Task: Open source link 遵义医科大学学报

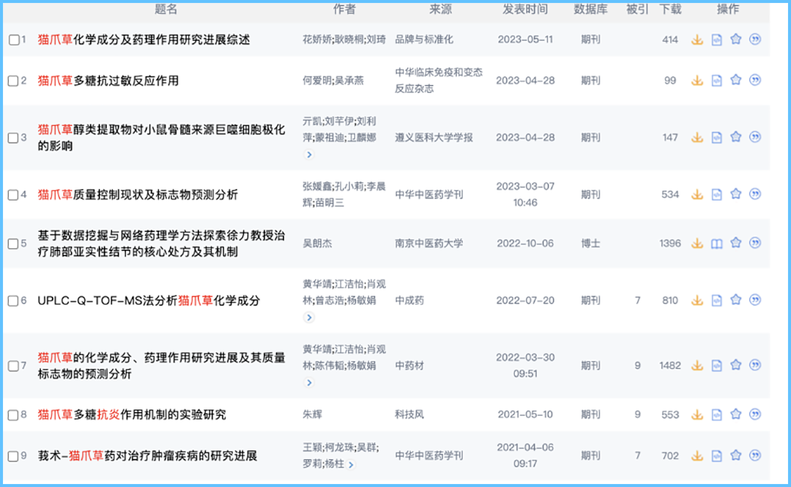Action: tap(434, 137)
